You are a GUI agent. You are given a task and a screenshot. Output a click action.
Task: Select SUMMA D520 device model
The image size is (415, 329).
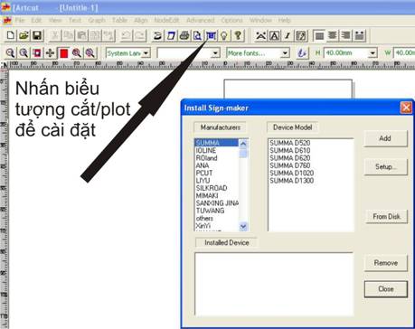pyautogui.click(x=290, y=143)
